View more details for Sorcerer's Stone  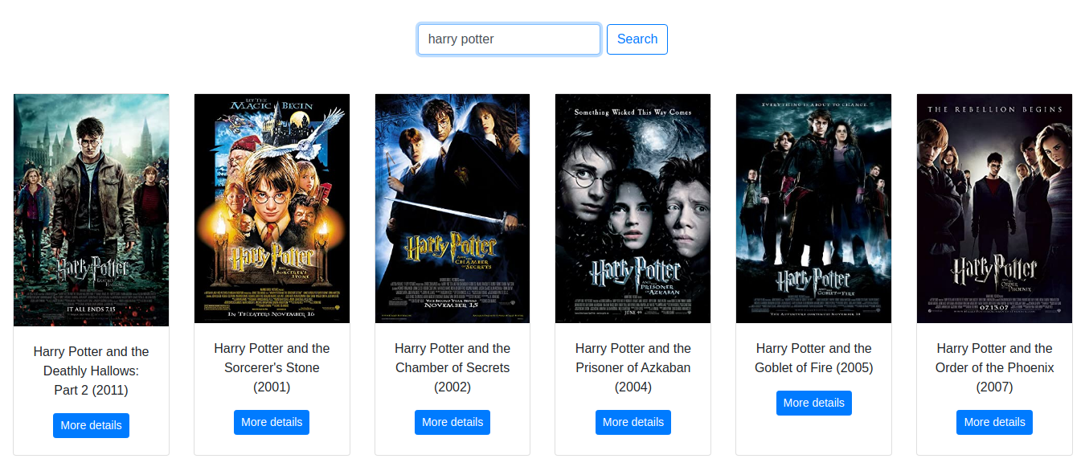pyautogui.click(x=272, y=422)
